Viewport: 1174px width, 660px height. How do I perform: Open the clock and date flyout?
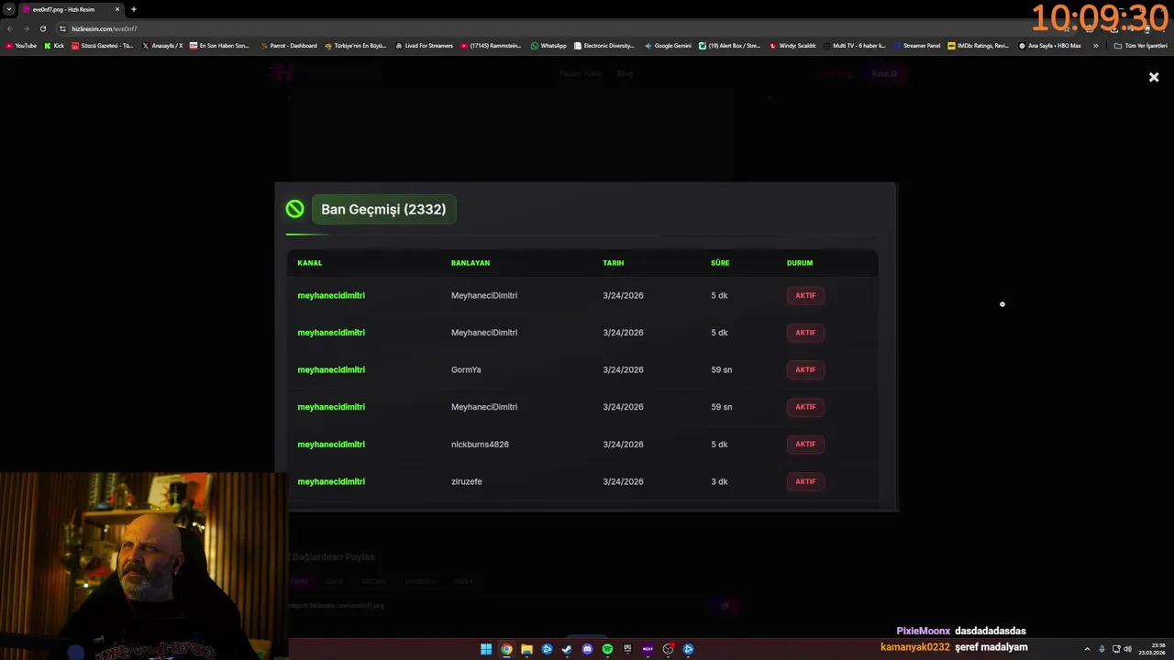pyautogui.click(x=1152, y=649)
